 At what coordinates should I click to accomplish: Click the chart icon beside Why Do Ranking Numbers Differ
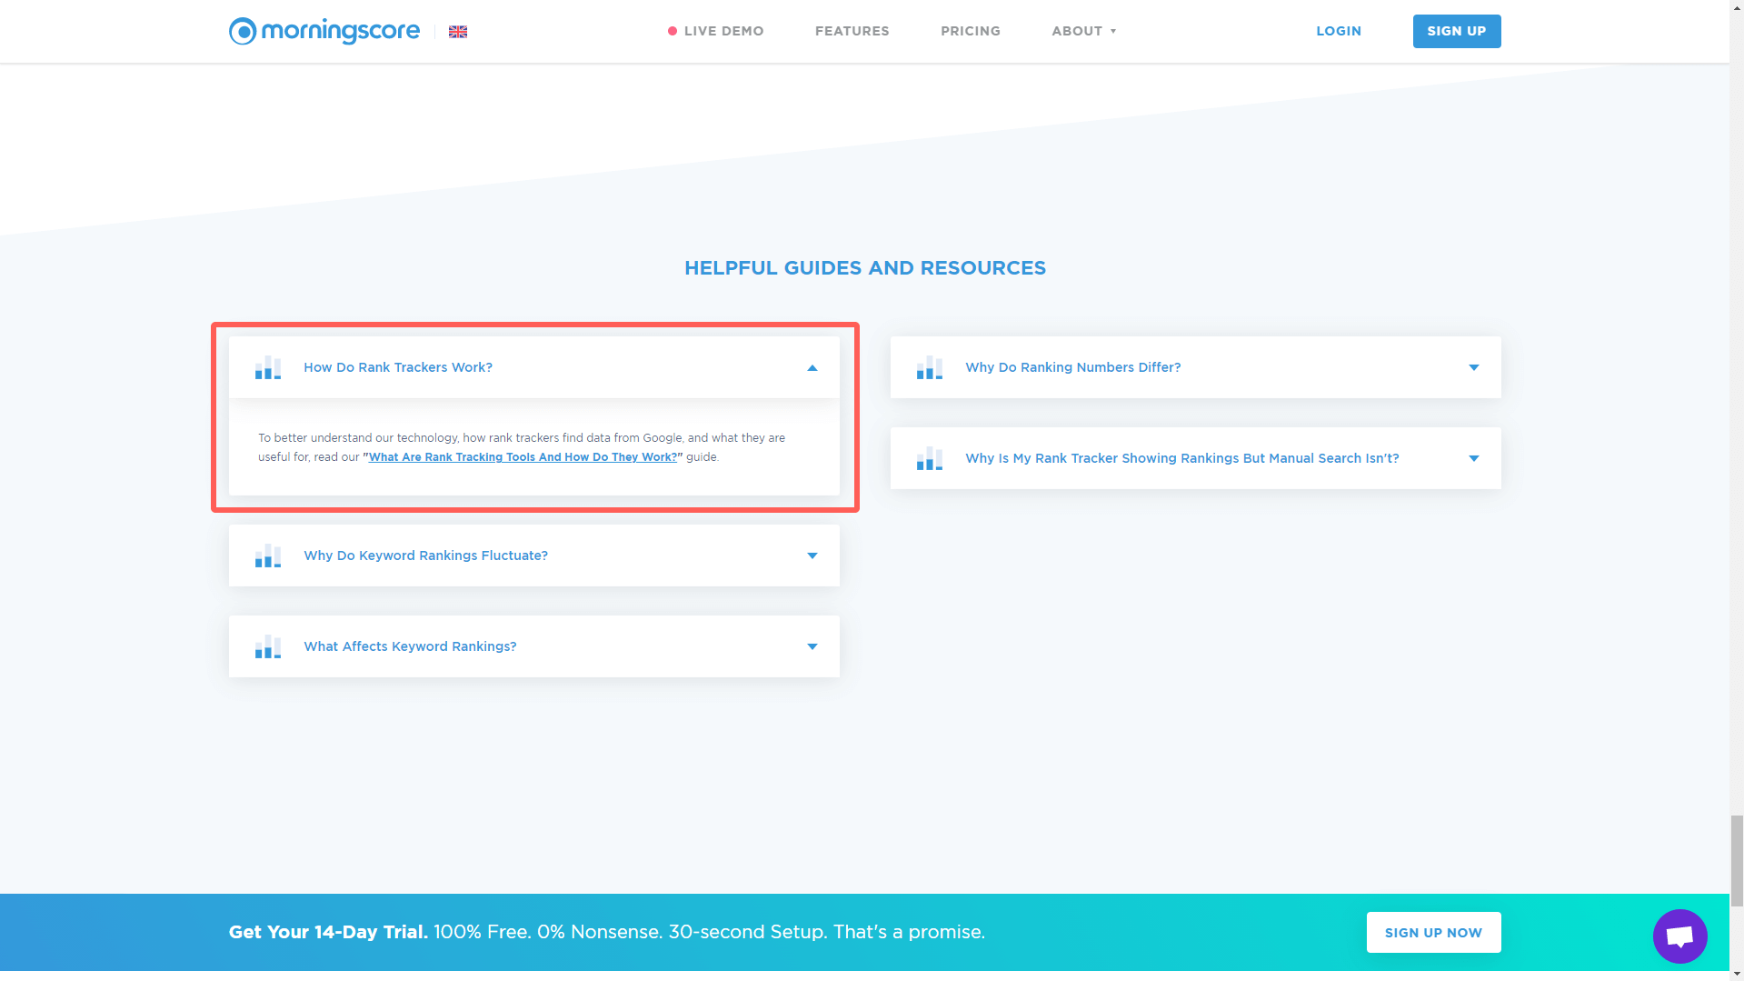[929, 367]
